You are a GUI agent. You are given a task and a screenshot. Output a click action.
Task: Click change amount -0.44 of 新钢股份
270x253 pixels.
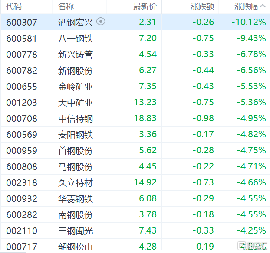point(203,70)
